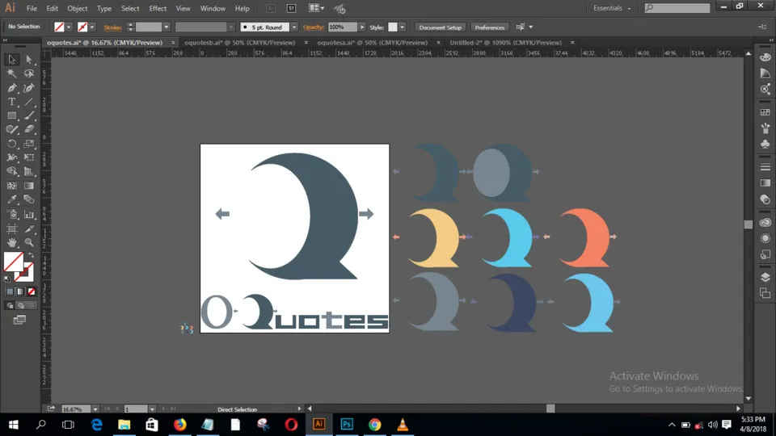
Task: Expand the stroke weight dropdown
Action: pos(167,27)
